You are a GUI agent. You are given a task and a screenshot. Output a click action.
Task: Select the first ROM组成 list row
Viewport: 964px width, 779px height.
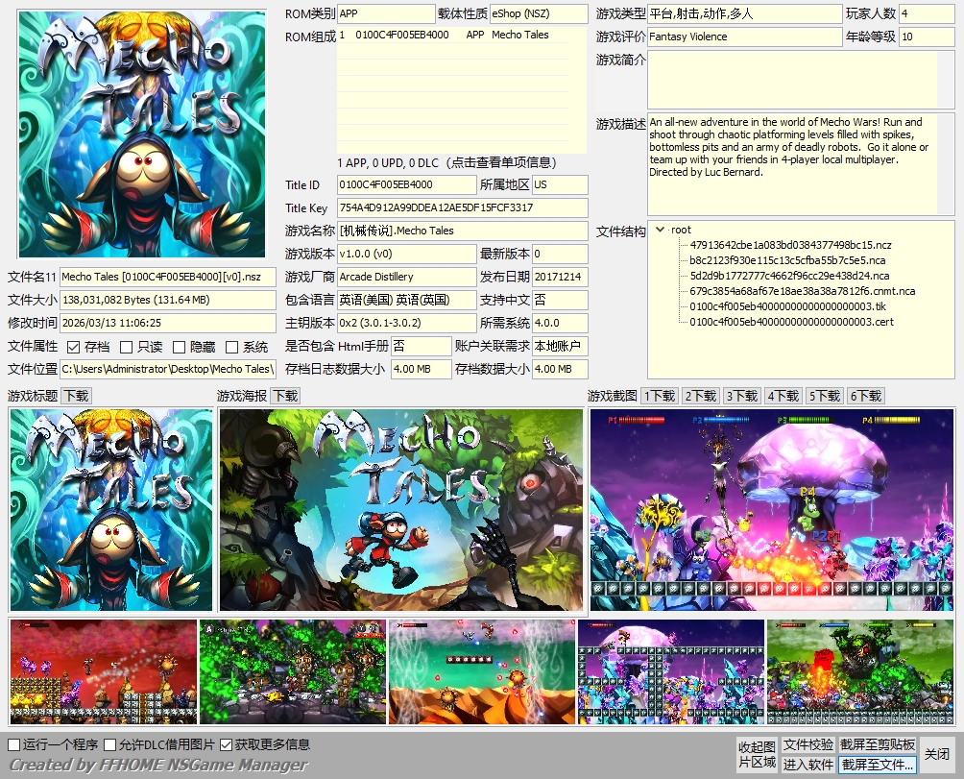[461, 35]
